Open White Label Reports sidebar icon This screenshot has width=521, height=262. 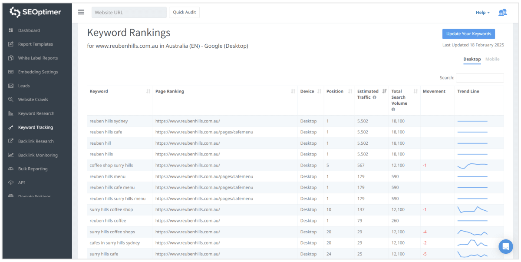[11, 58]
